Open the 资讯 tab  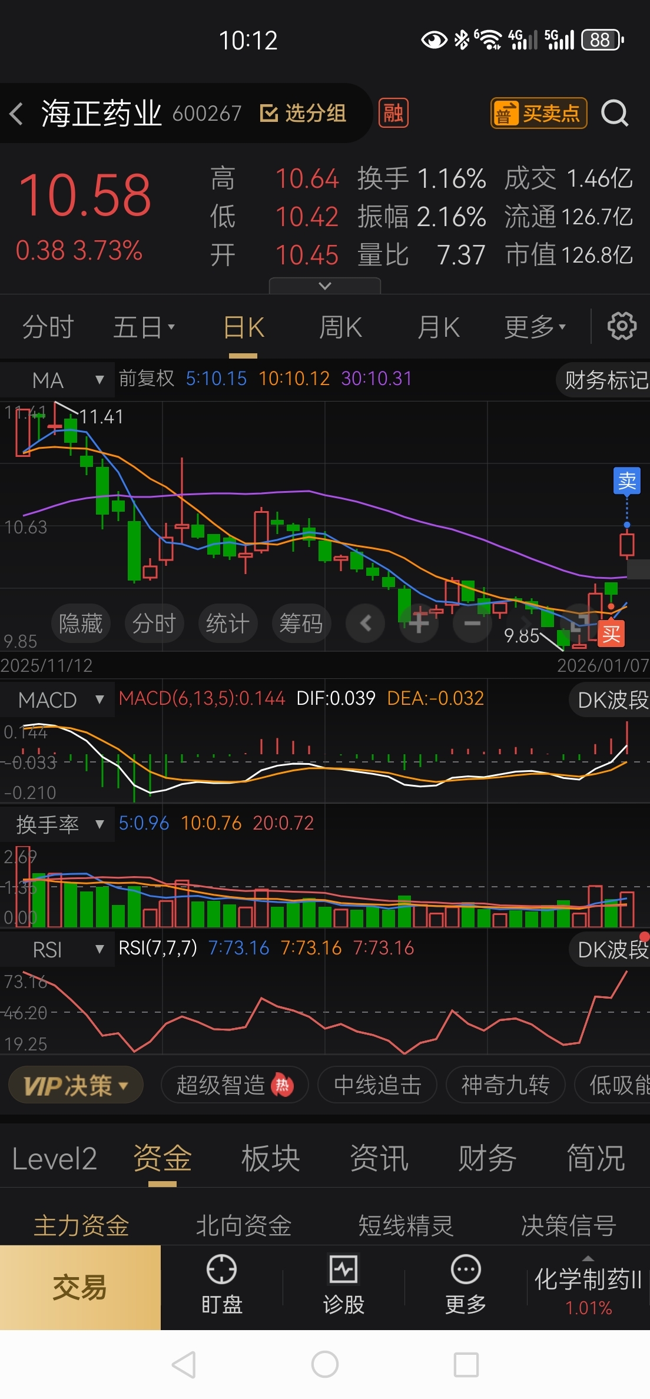pos(379,1158)
